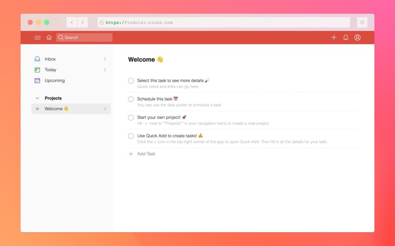Viewport: 395px width, 246px height.
Task: Select the Welcome project in the sidebar
Action: click(x=55, y=109)
